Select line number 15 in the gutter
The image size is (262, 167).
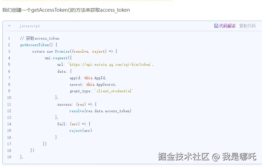coord(9,131)
